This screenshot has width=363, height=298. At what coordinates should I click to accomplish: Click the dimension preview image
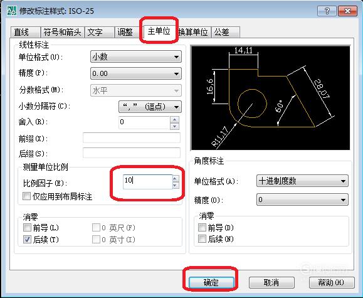coord(271,98)
